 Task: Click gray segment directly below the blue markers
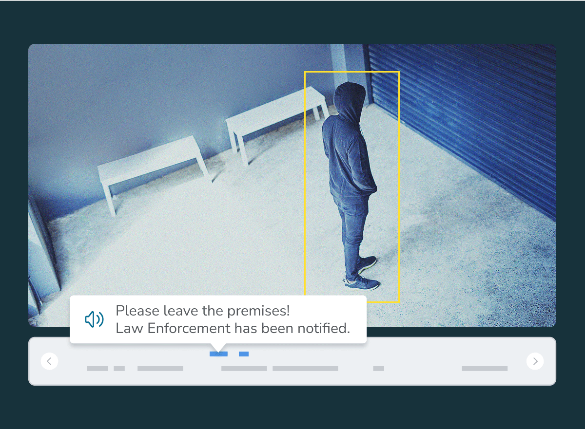pyautogui.click(x=244, y=369)
